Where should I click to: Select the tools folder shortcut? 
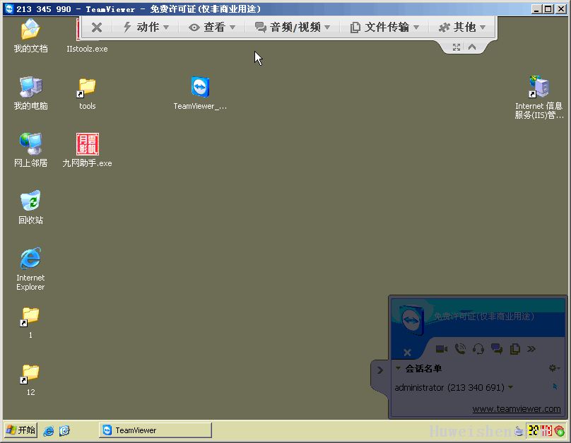(x=88, y=93)
